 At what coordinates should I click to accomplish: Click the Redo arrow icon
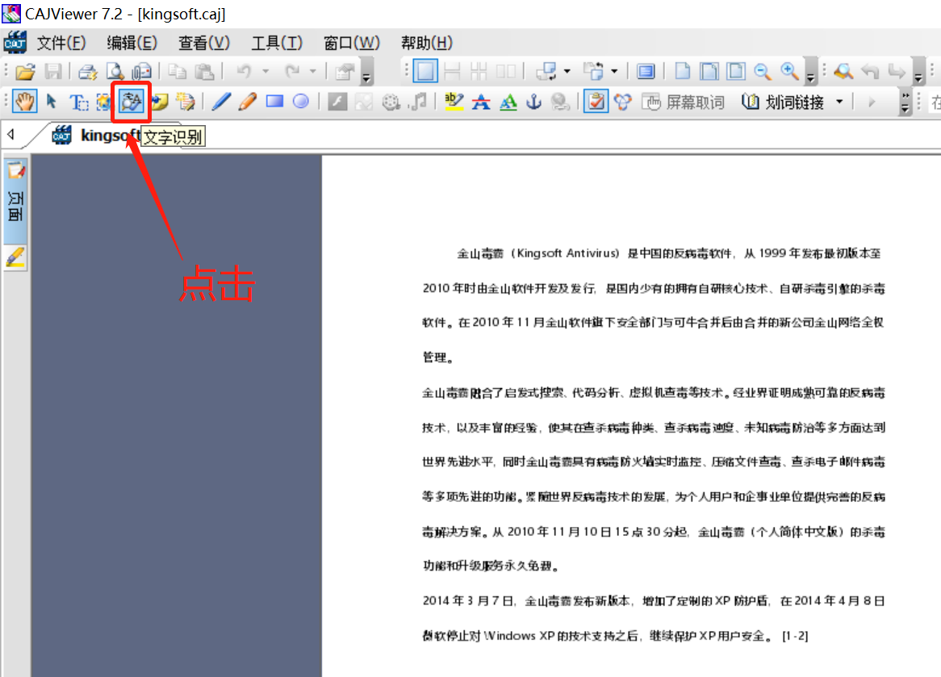pyautogui.click(x=291, y=72)
